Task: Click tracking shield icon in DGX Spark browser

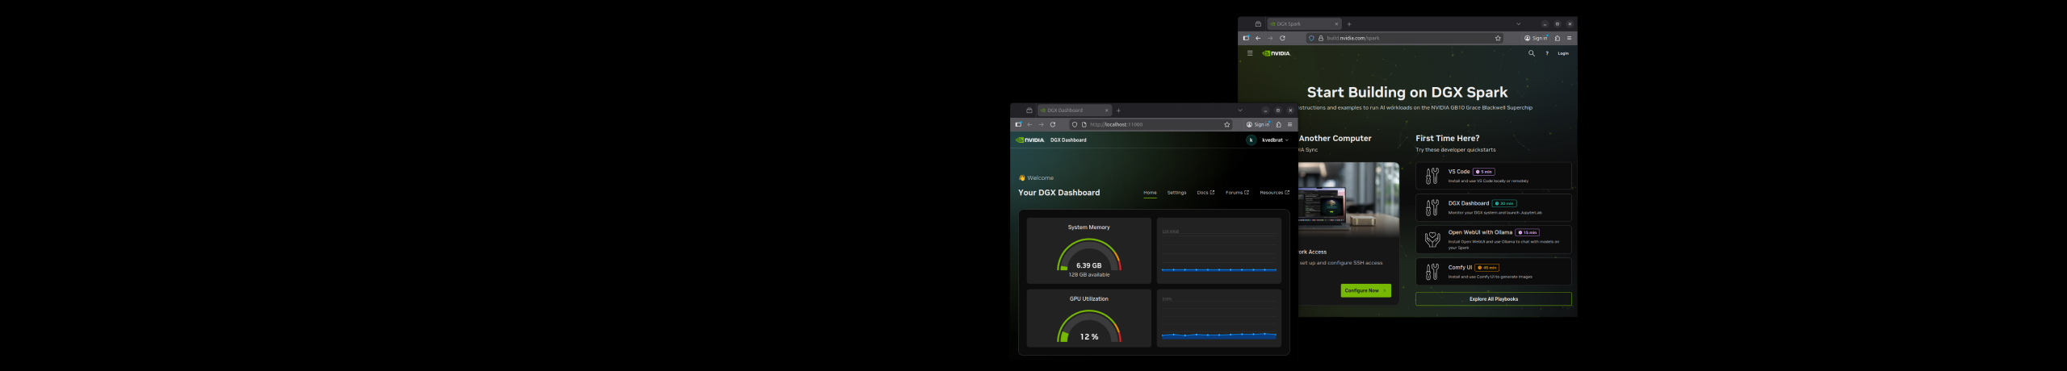Action: [x=1311, y=38]
